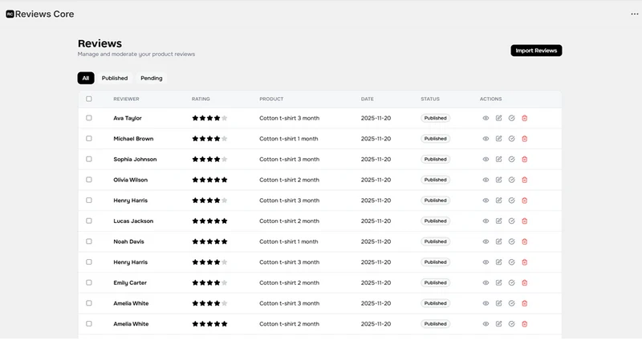Approve Noah Davis's review
642x361 pixels.
(511, 241)
